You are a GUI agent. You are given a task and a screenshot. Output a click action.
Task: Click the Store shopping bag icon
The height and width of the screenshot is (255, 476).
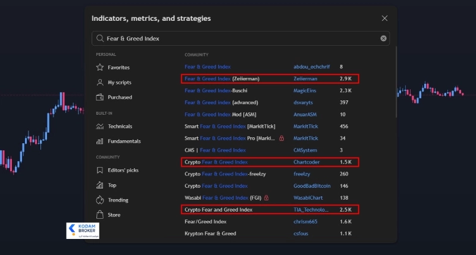[100, 215]
